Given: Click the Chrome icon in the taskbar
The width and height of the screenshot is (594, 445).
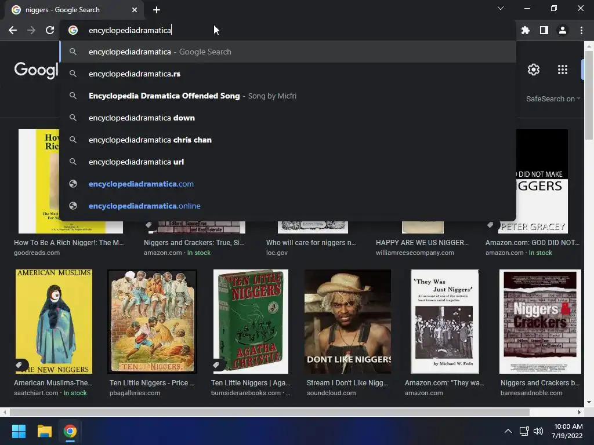Looking at the screenshot, I should pyautogui.click(x=70, y=431).
